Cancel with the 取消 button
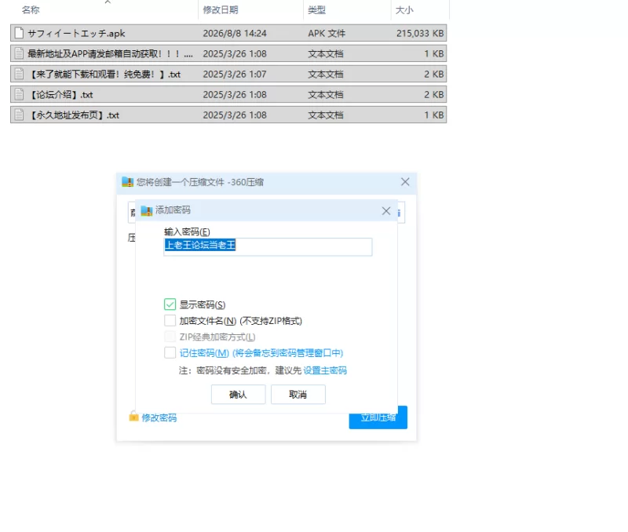 [x=298, y=395]
